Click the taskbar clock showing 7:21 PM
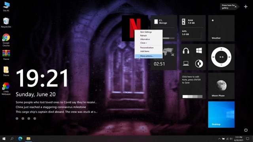253x142 pixels. pyautogui.click(x=239, y=138)
